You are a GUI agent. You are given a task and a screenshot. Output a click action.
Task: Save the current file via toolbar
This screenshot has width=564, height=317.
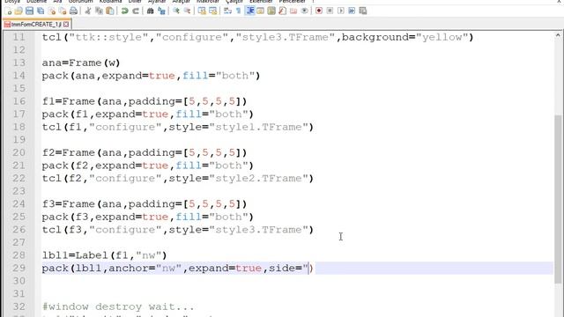[29, 11]
